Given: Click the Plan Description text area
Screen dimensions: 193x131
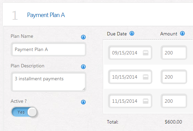Looking at the screenshot, I should pyautogui.click(x=49, y=82).
